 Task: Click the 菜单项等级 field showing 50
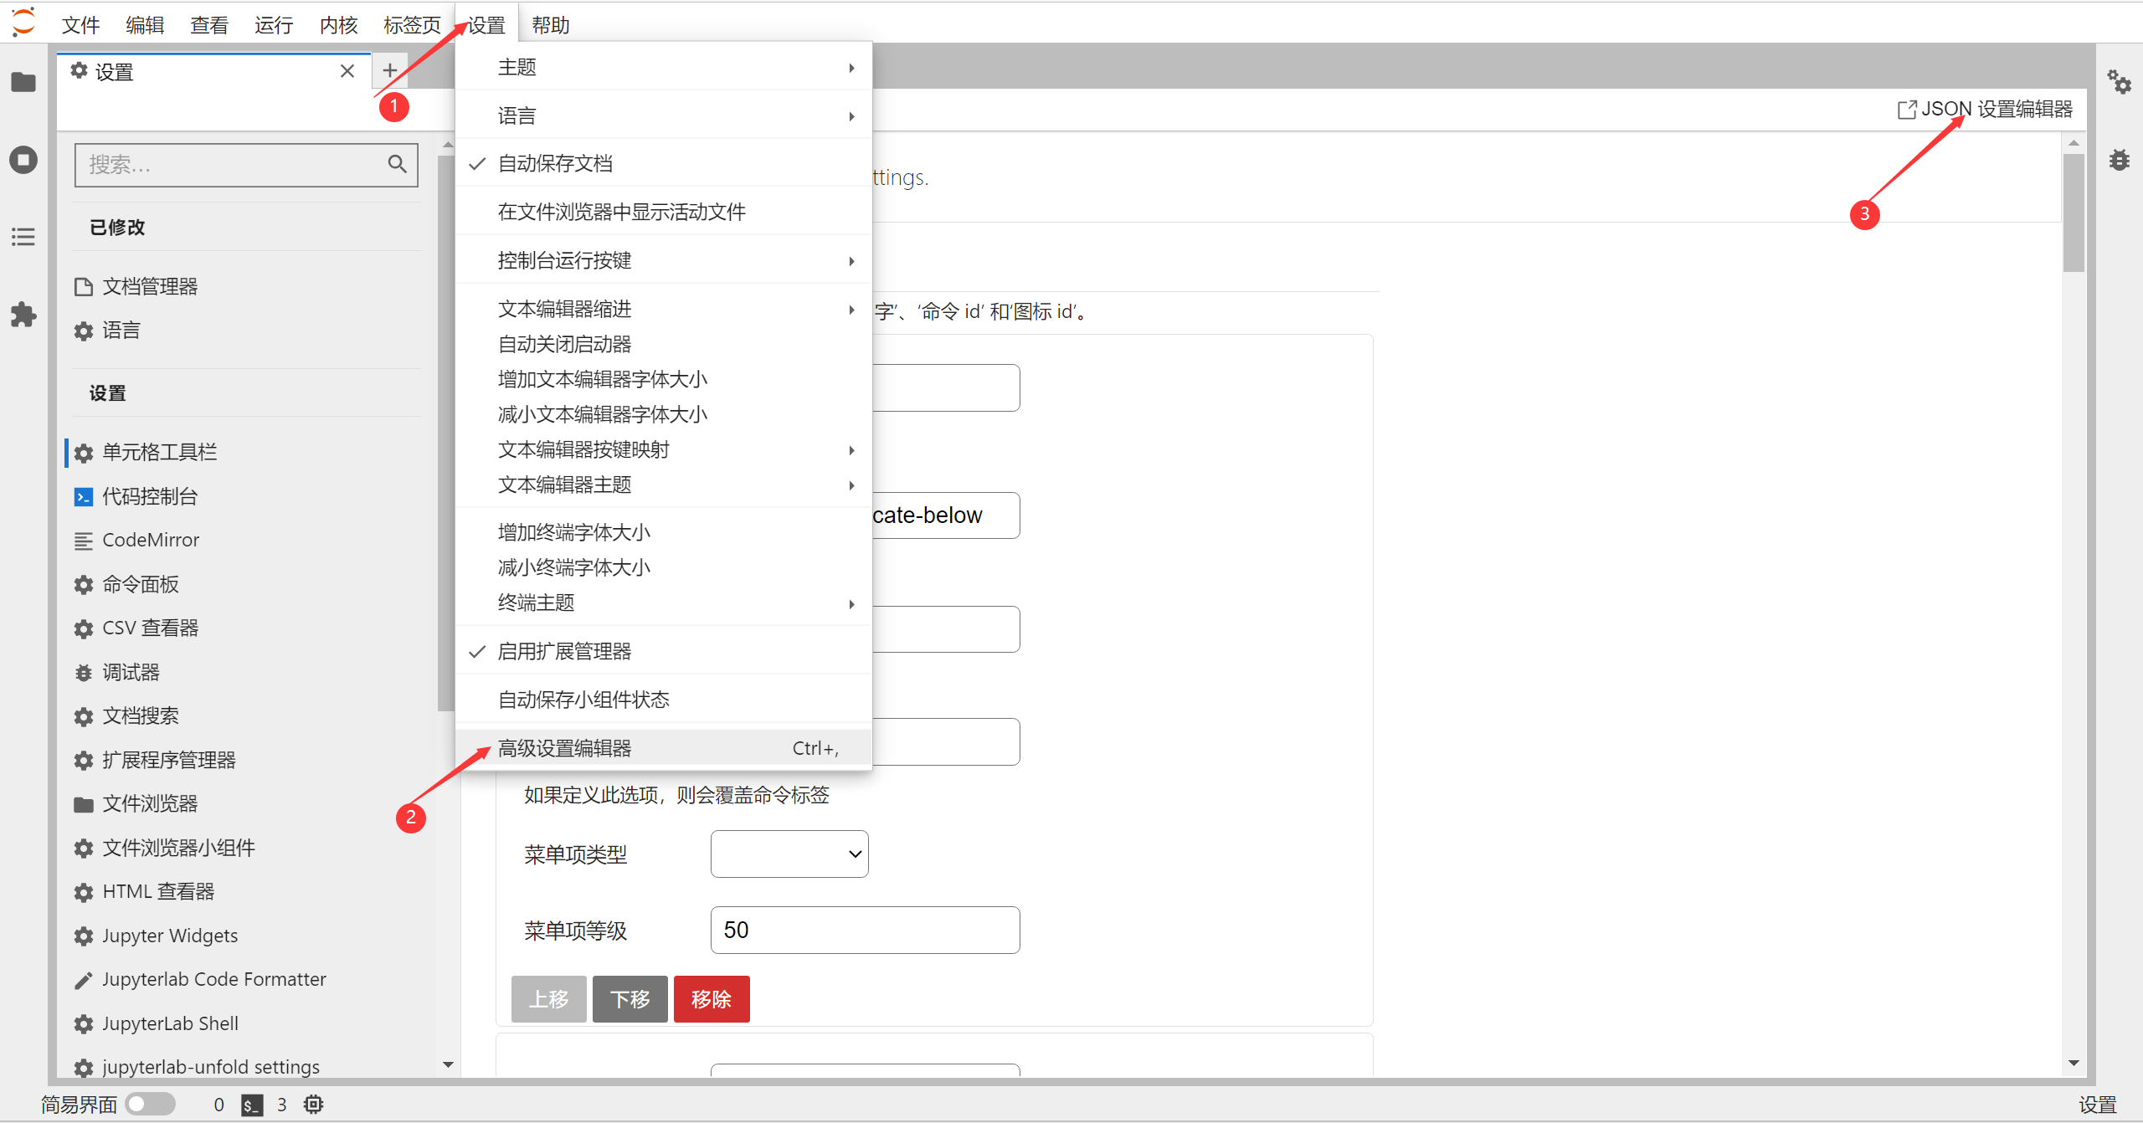(865, 930)
